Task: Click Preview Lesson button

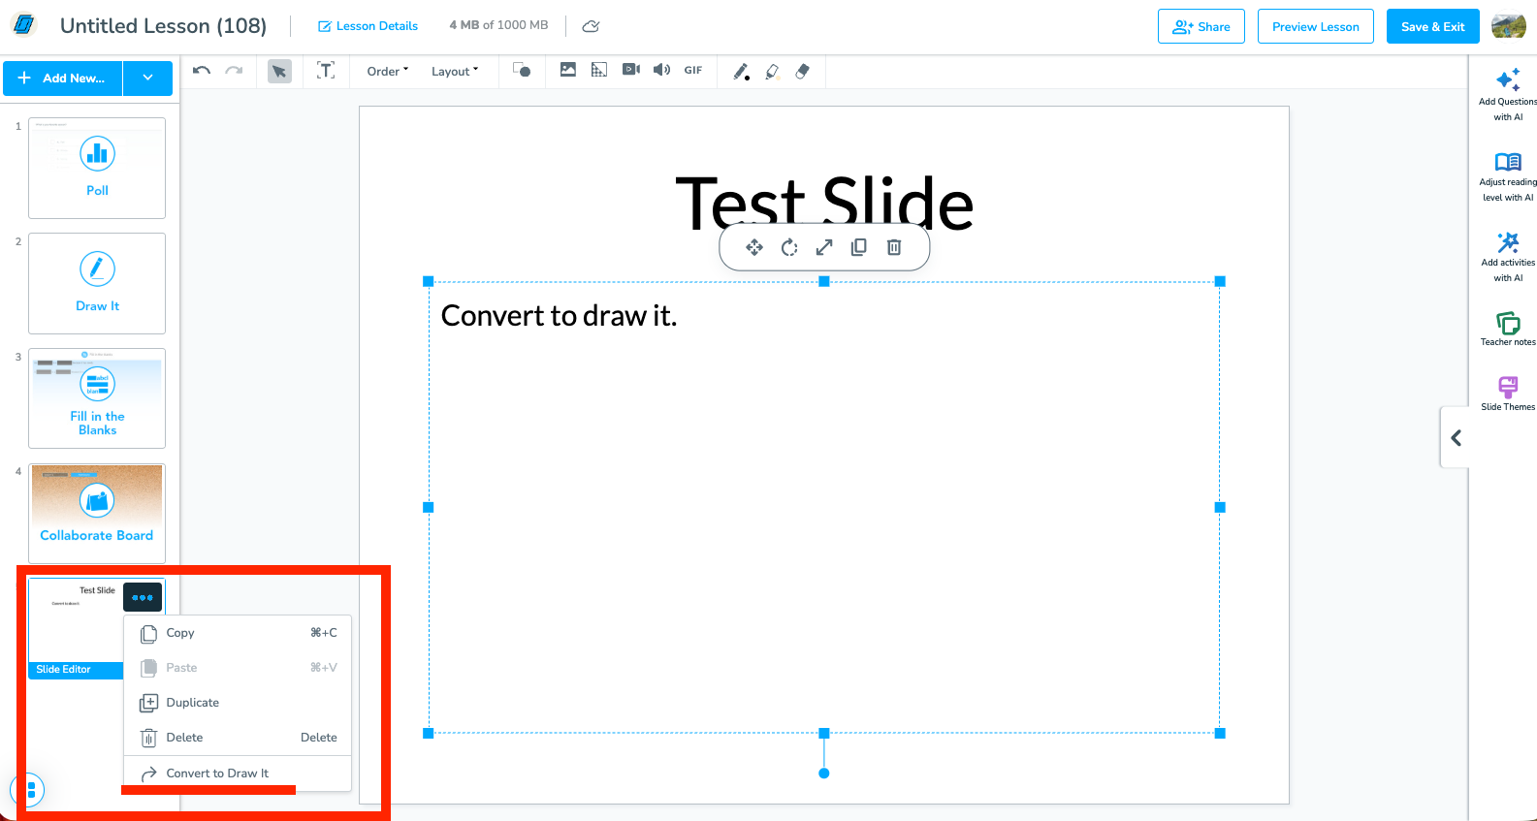Action: [1316, 26]
